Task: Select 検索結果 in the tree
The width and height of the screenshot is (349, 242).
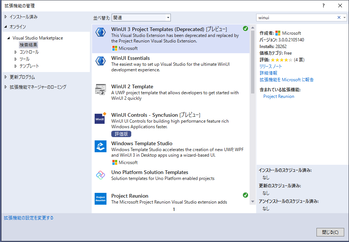Action: tap(28, 45)
